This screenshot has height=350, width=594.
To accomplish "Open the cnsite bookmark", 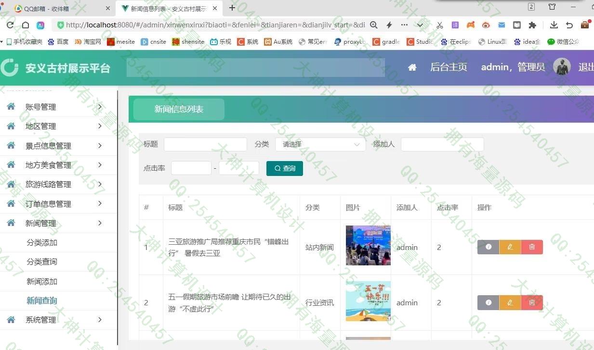I will coord(154,42).
